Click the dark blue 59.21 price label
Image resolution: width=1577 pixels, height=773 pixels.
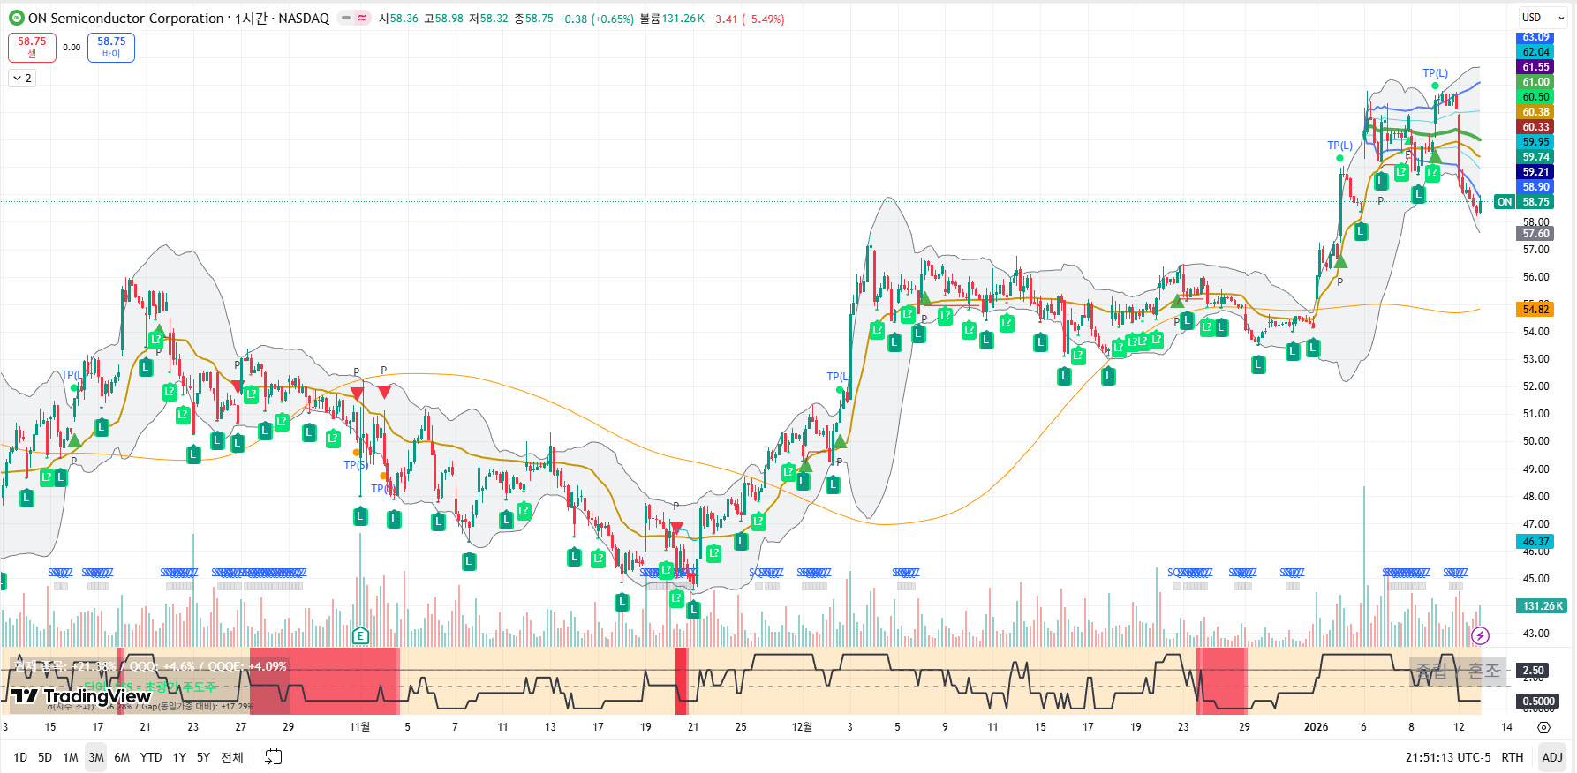point(1535,172)
